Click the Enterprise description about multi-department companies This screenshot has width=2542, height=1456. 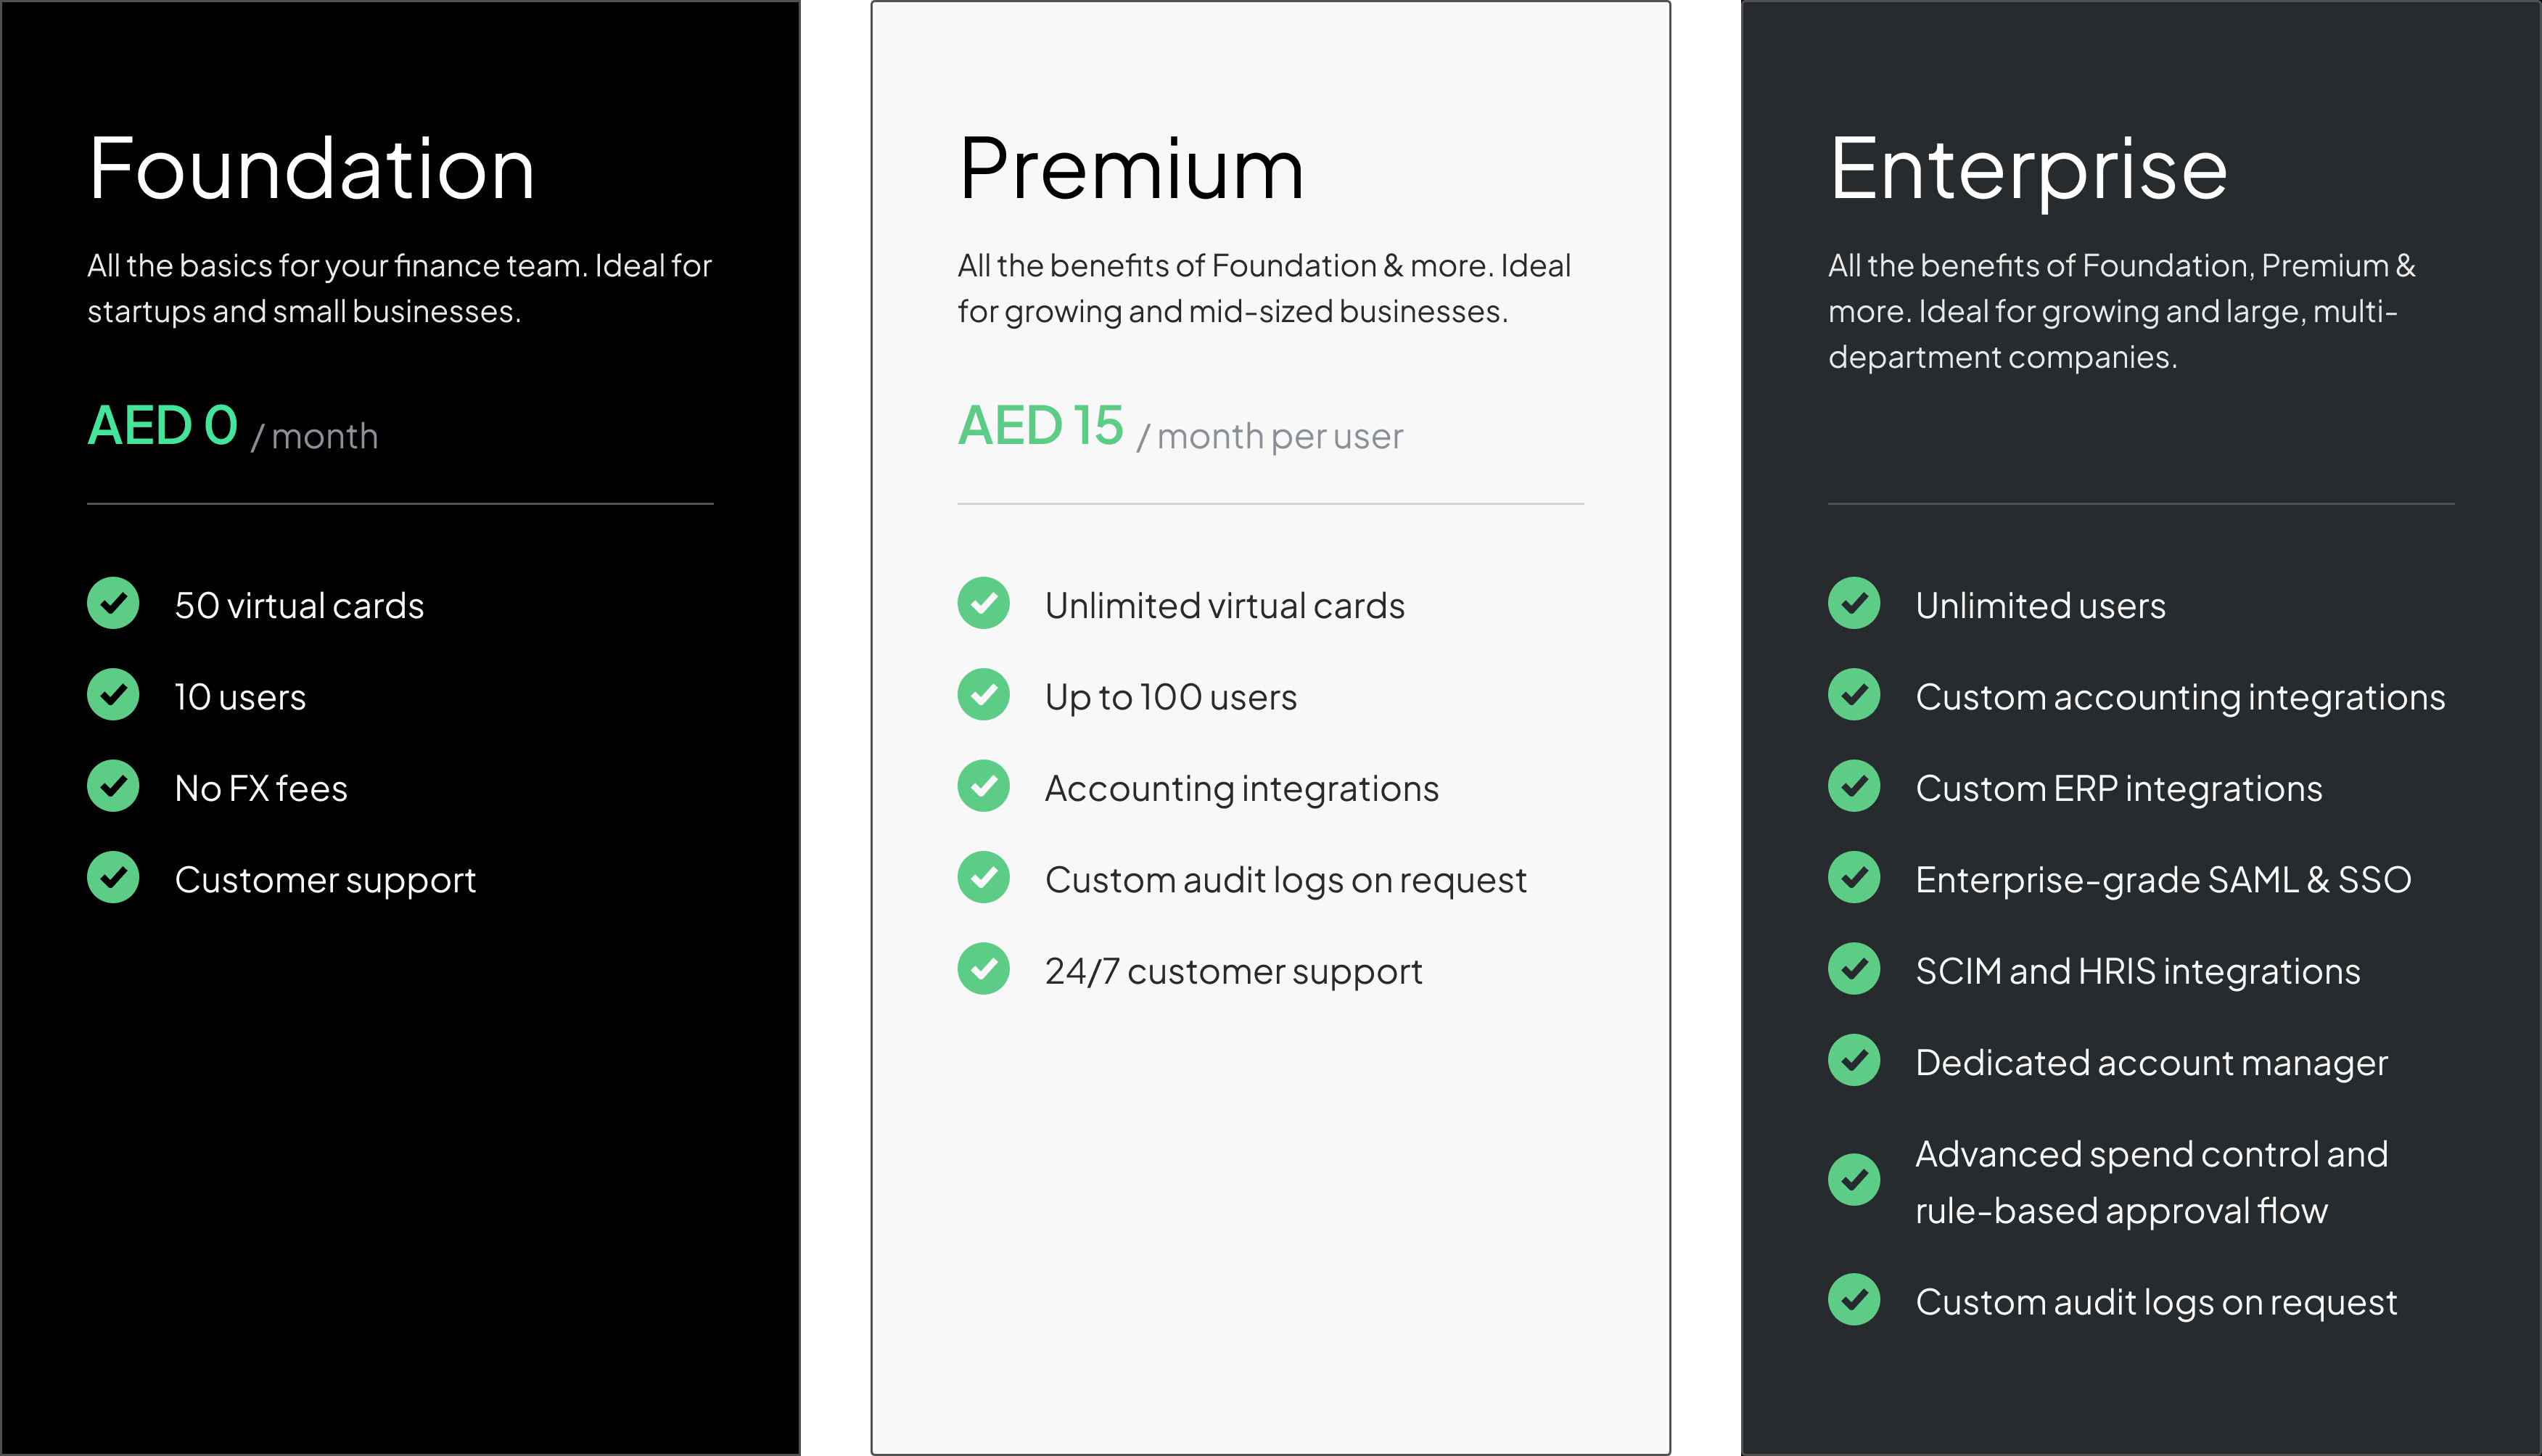click(2122, 311)
